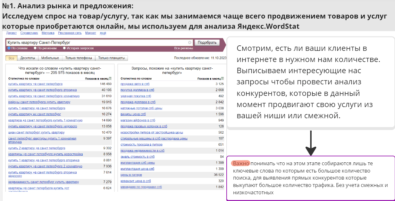
Task: Click the 'Подобрать' button
Action: [x=207, y=43]
